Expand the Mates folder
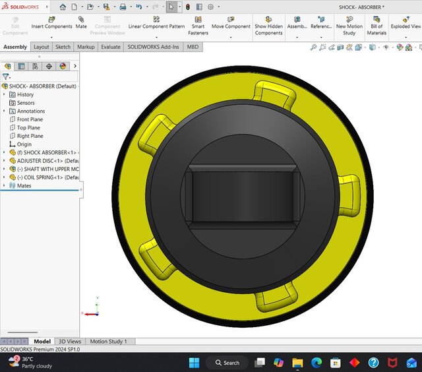The height and width of the screenshot is (372, 422). (x=4, y=185)
